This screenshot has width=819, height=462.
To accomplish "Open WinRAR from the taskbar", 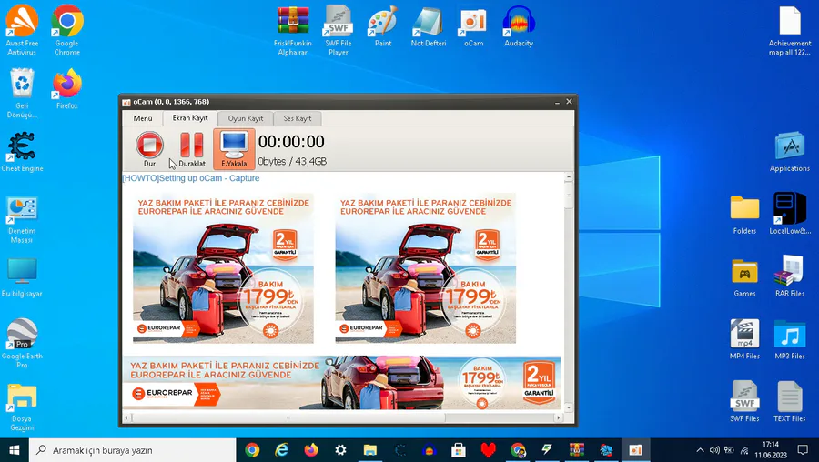I will point(577,450).
